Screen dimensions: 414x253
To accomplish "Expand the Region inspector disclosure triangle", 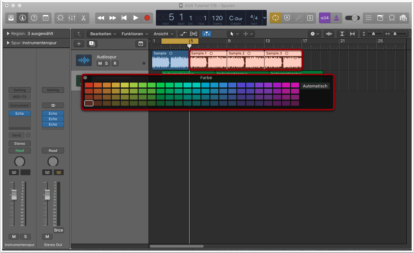I will [x=8, y=34].
